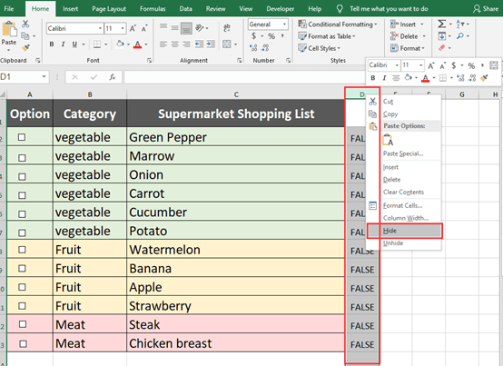The height and width of the screenshot is (366, 503).
Task: Check the Steak checkbox
Action: point(23,324)
